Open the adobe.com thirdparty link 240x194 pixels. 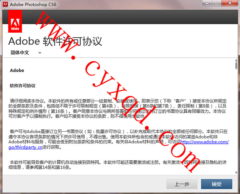[x=205, y=142]
